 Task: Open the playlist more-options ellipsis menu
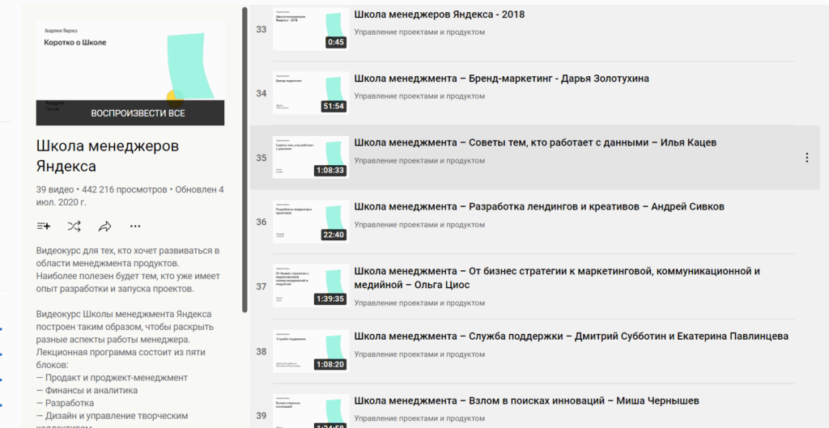click(135, 227)
